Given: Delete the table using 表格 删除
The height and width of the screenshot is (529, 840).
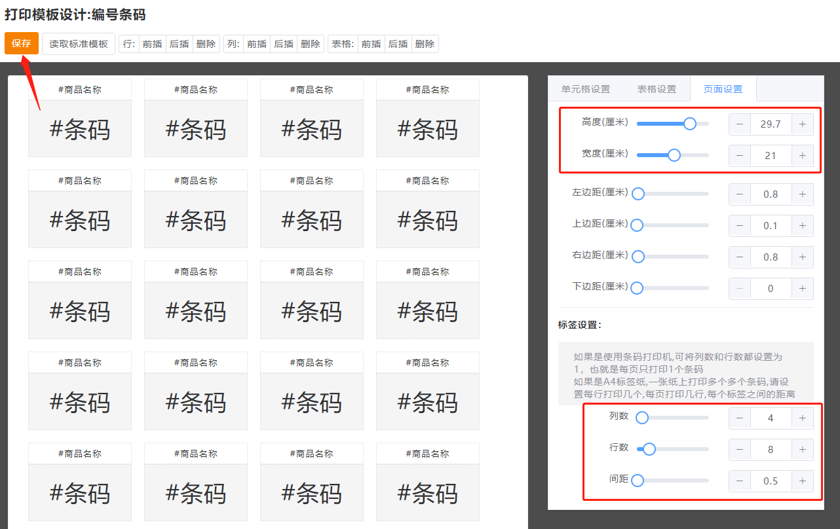Looking at the screenshot, I should click(425, 44).
